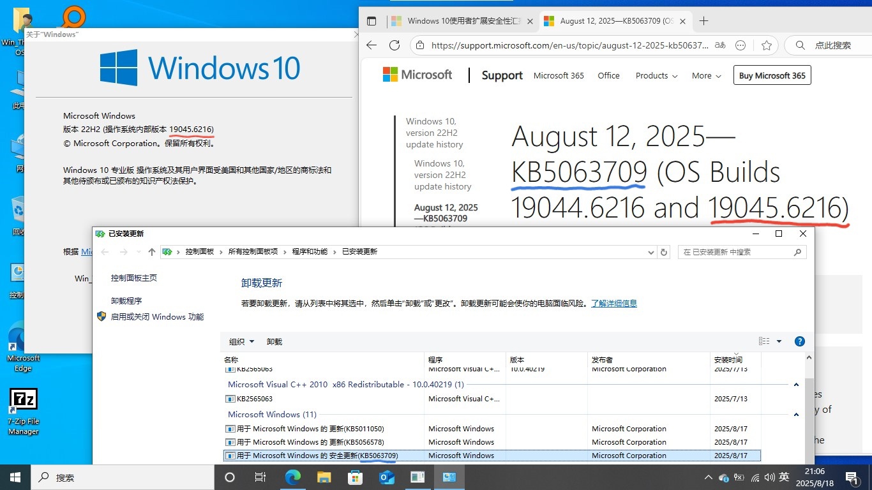Screen dimensions: 872x490
Task: Open Cortana circle icon in taskbar
Action: coord(230,477)
